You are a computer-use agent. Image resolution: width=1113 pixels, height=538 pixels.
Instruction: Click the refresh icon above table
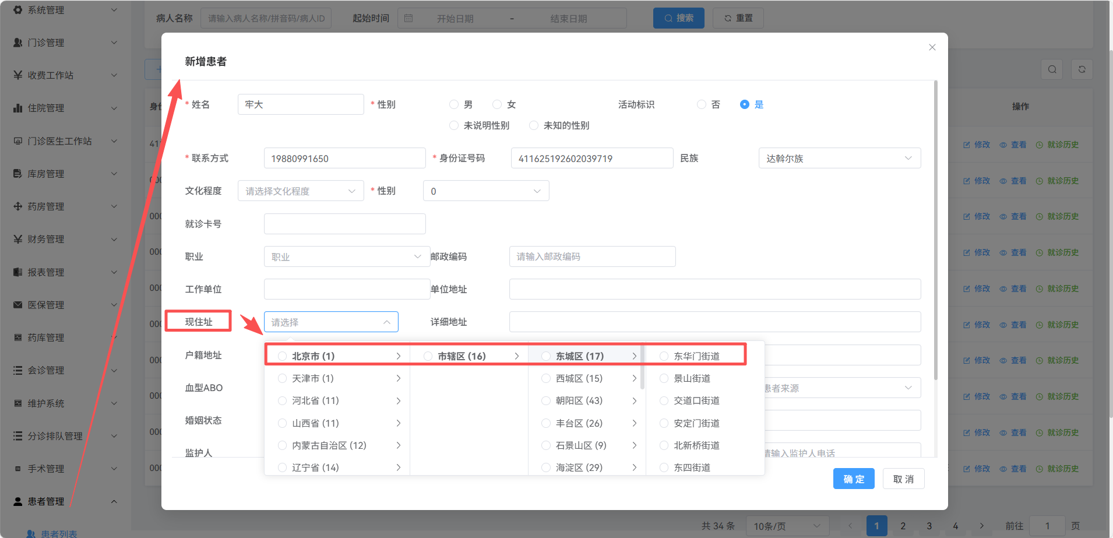(1082, 69)
